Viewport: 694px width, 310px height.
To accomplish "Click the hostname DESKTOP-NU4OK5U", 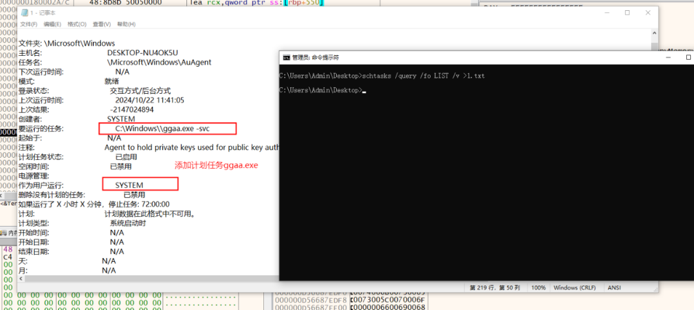I will click(x=143, y=53).
